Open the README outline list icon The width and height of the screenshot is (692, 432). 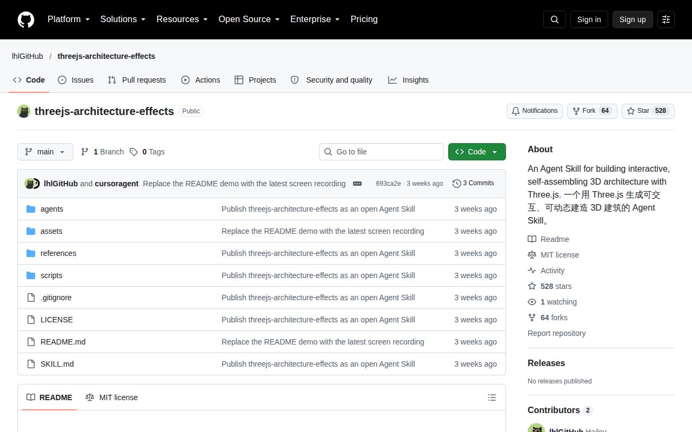tap(492, 397)
